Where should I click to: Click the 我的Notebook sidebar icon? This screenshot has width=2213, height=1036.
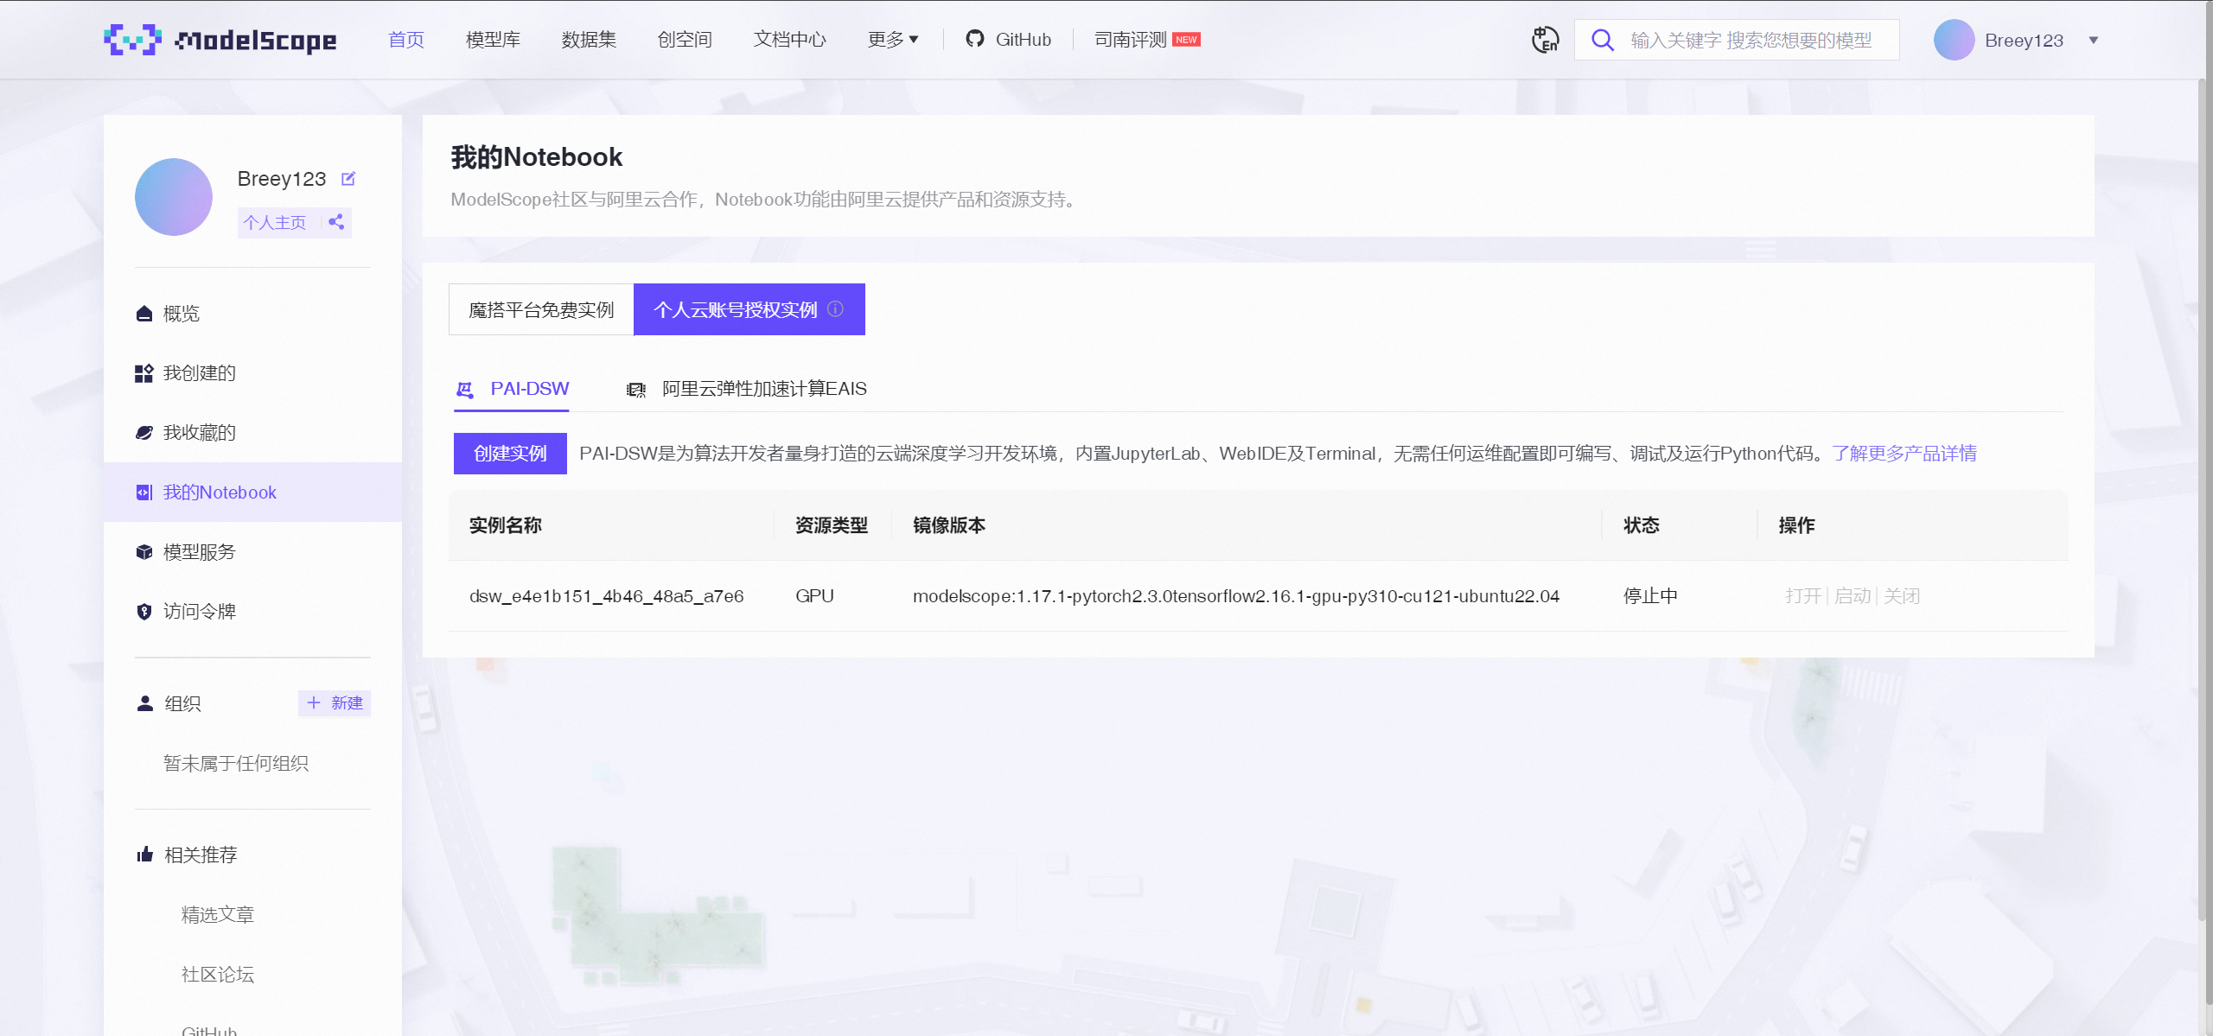click(x=144, y=493)
